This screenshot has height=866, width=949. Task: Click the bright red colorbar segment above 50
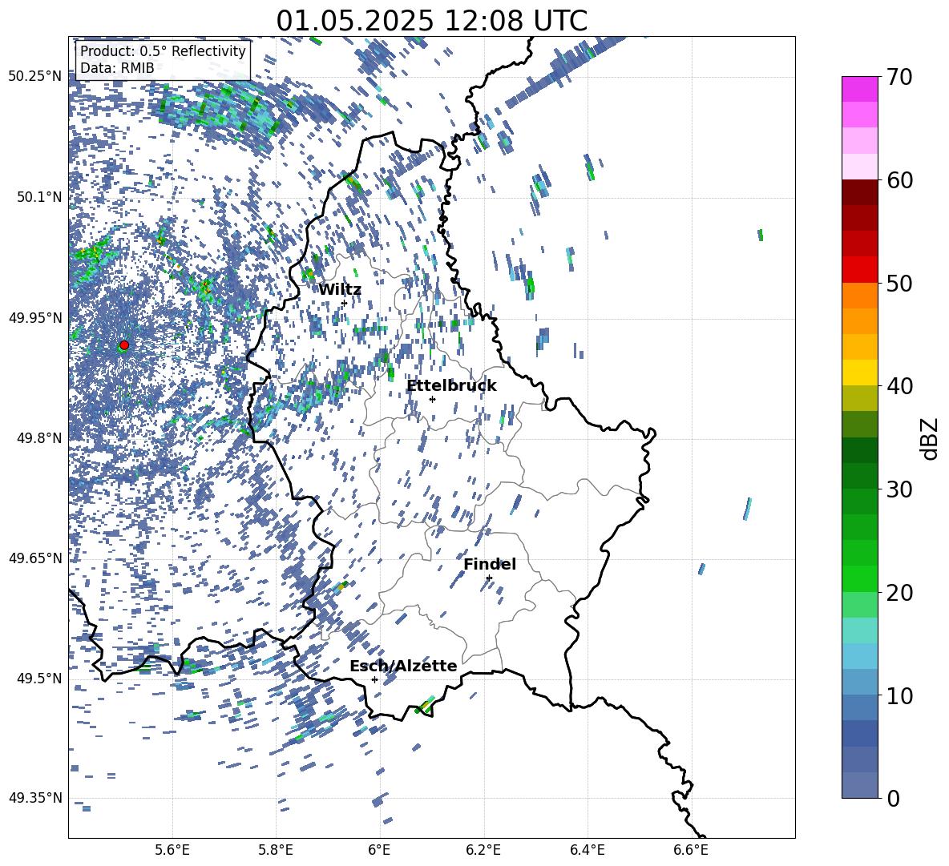[x=859, y=270]
